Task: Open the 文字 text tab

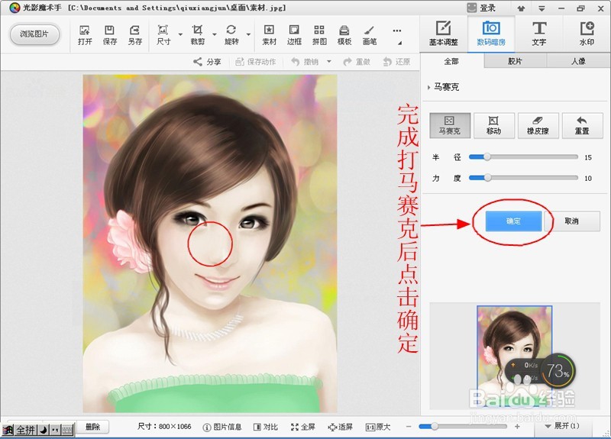Action: coord(539,34)
